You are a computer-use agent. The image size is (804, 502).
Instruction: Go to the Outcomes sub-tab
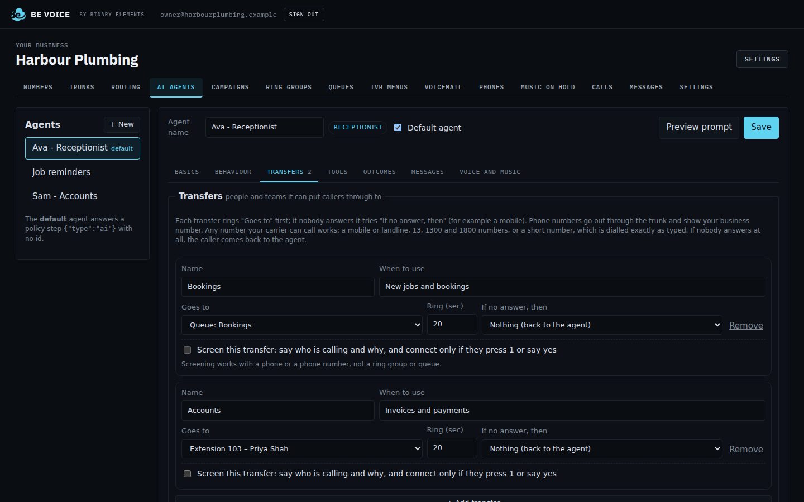tap(380, 172)
